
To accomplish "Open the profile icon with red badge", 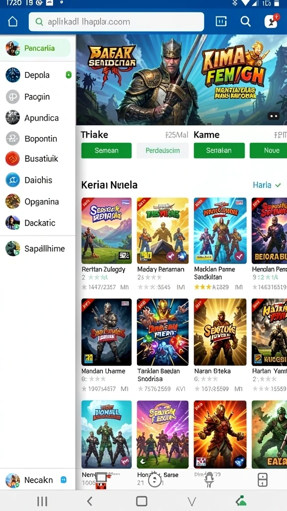I will tap(272, 21).
